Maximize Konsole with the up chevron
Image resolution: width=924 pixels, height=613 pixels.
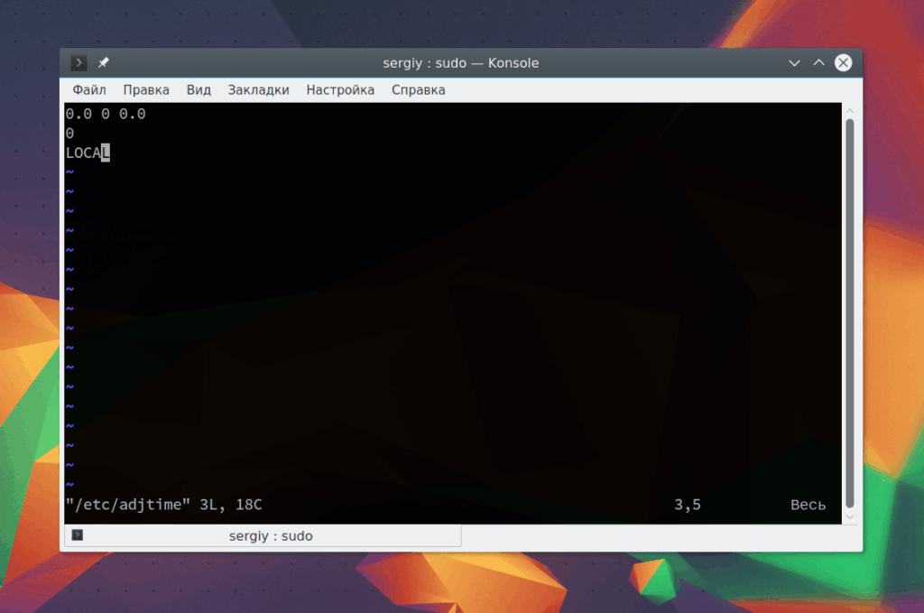pyautogui.click(x=818, y=63)
